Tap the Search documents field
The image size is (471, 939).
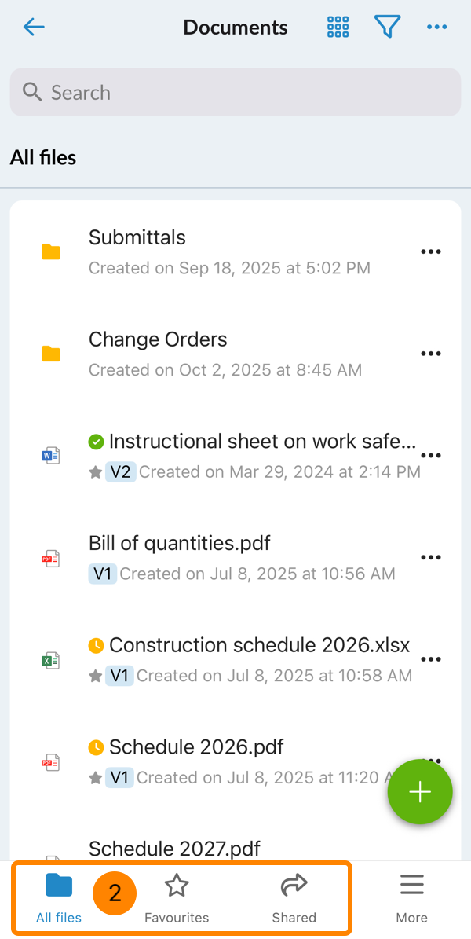pos(235,93)
